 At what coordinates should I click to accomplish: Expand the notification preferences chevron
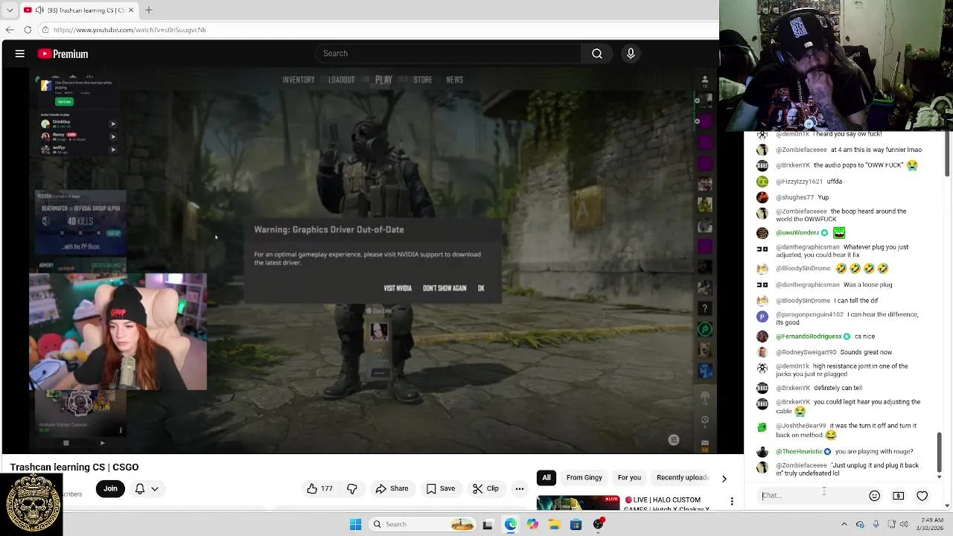click(155, 489)
